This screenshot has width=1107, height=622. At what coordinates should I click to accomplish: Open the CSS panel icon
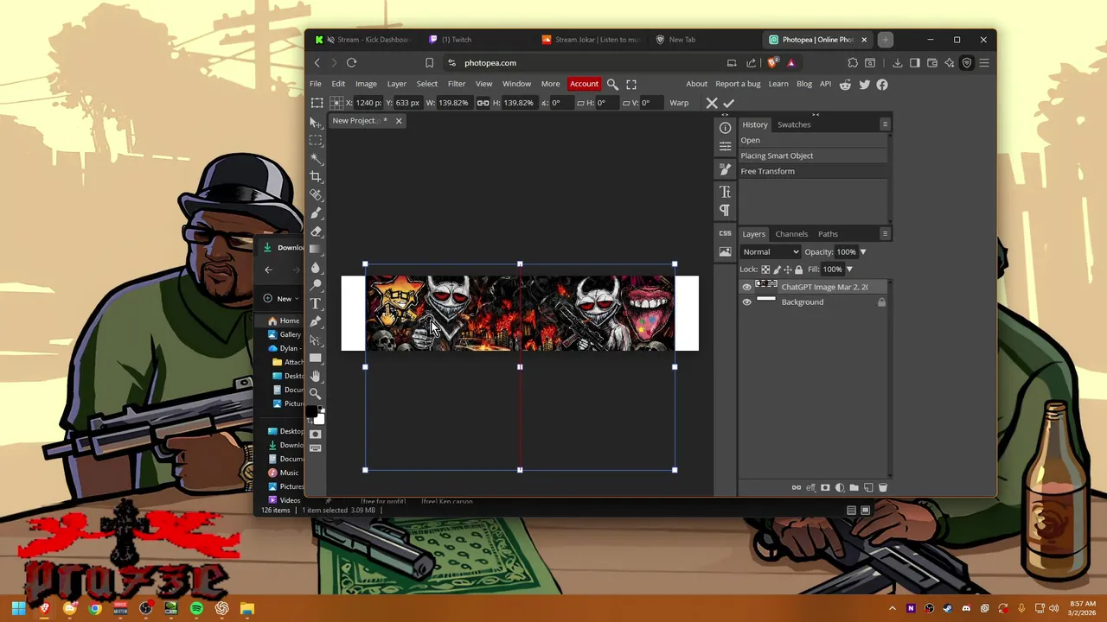[725, 233]
